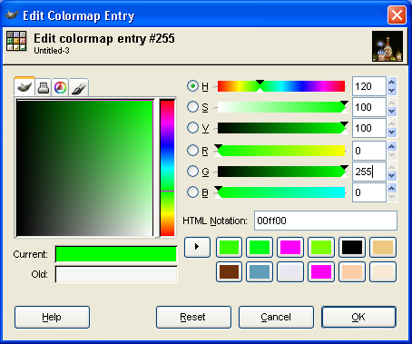The image size is (412, 344).
Task: Confirm with the OK button
Action: pos(358,317)
